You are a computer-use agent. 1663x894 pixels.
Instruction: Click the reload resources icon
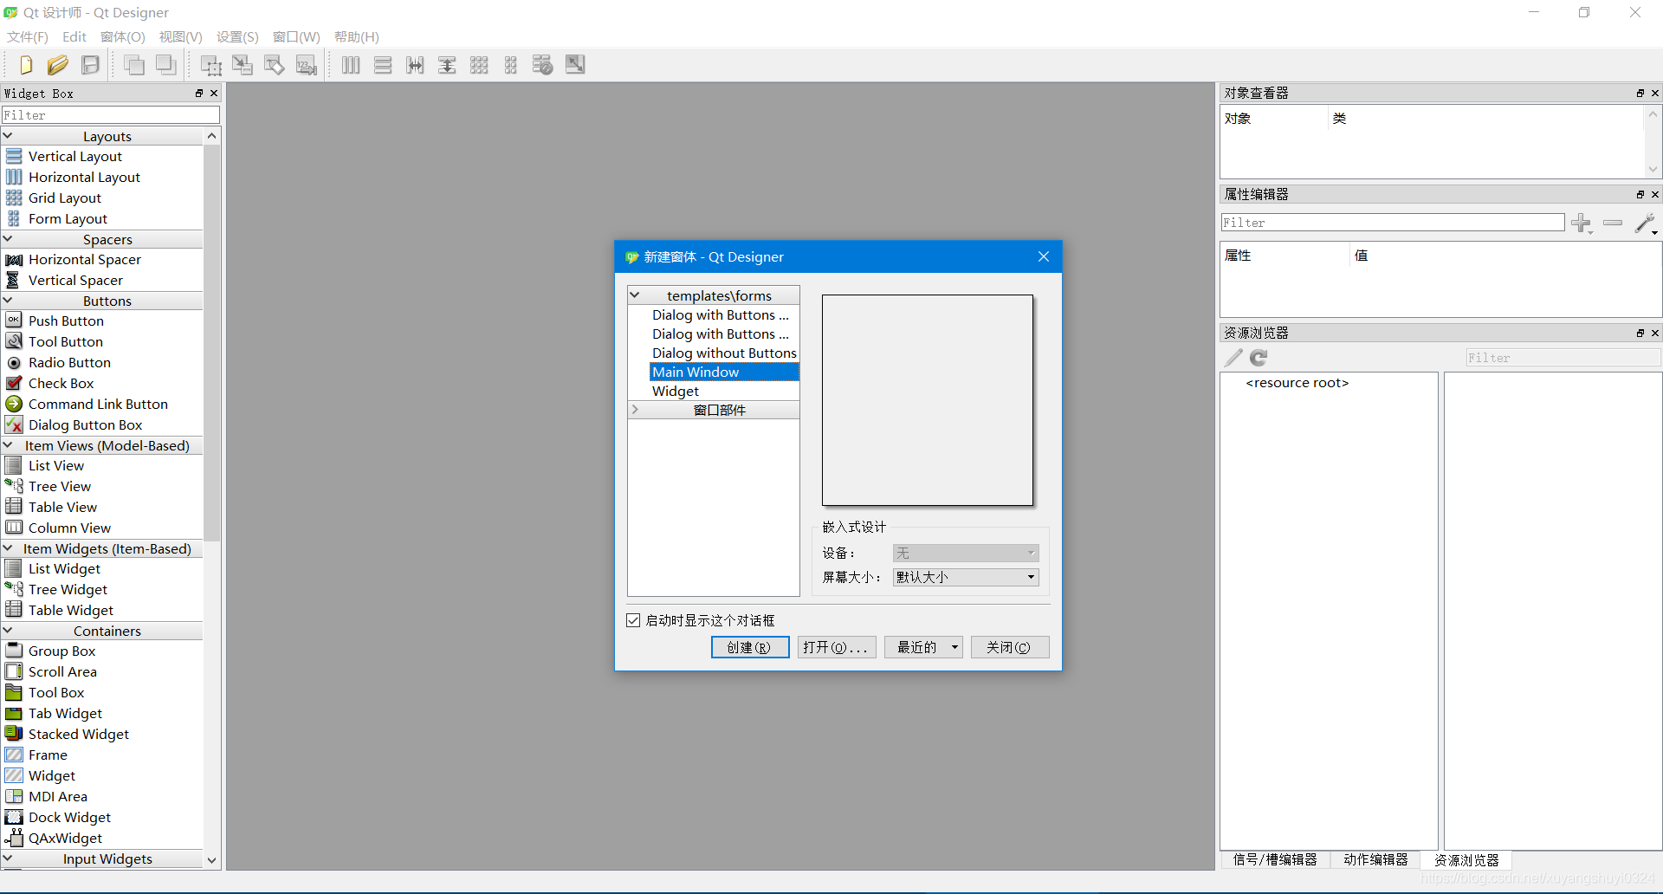pyautogui.click(x=1259, y=358)
